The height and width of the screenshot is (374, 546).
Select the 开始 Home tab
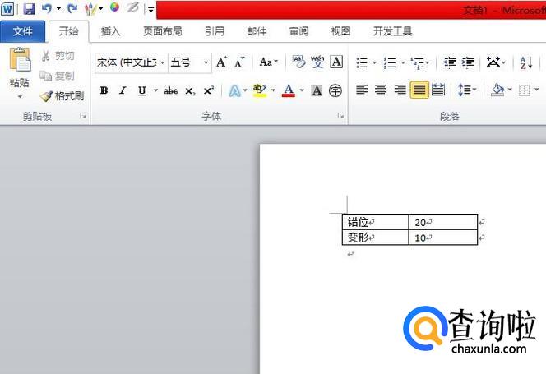pyautogui.click(x=68, y=31)
